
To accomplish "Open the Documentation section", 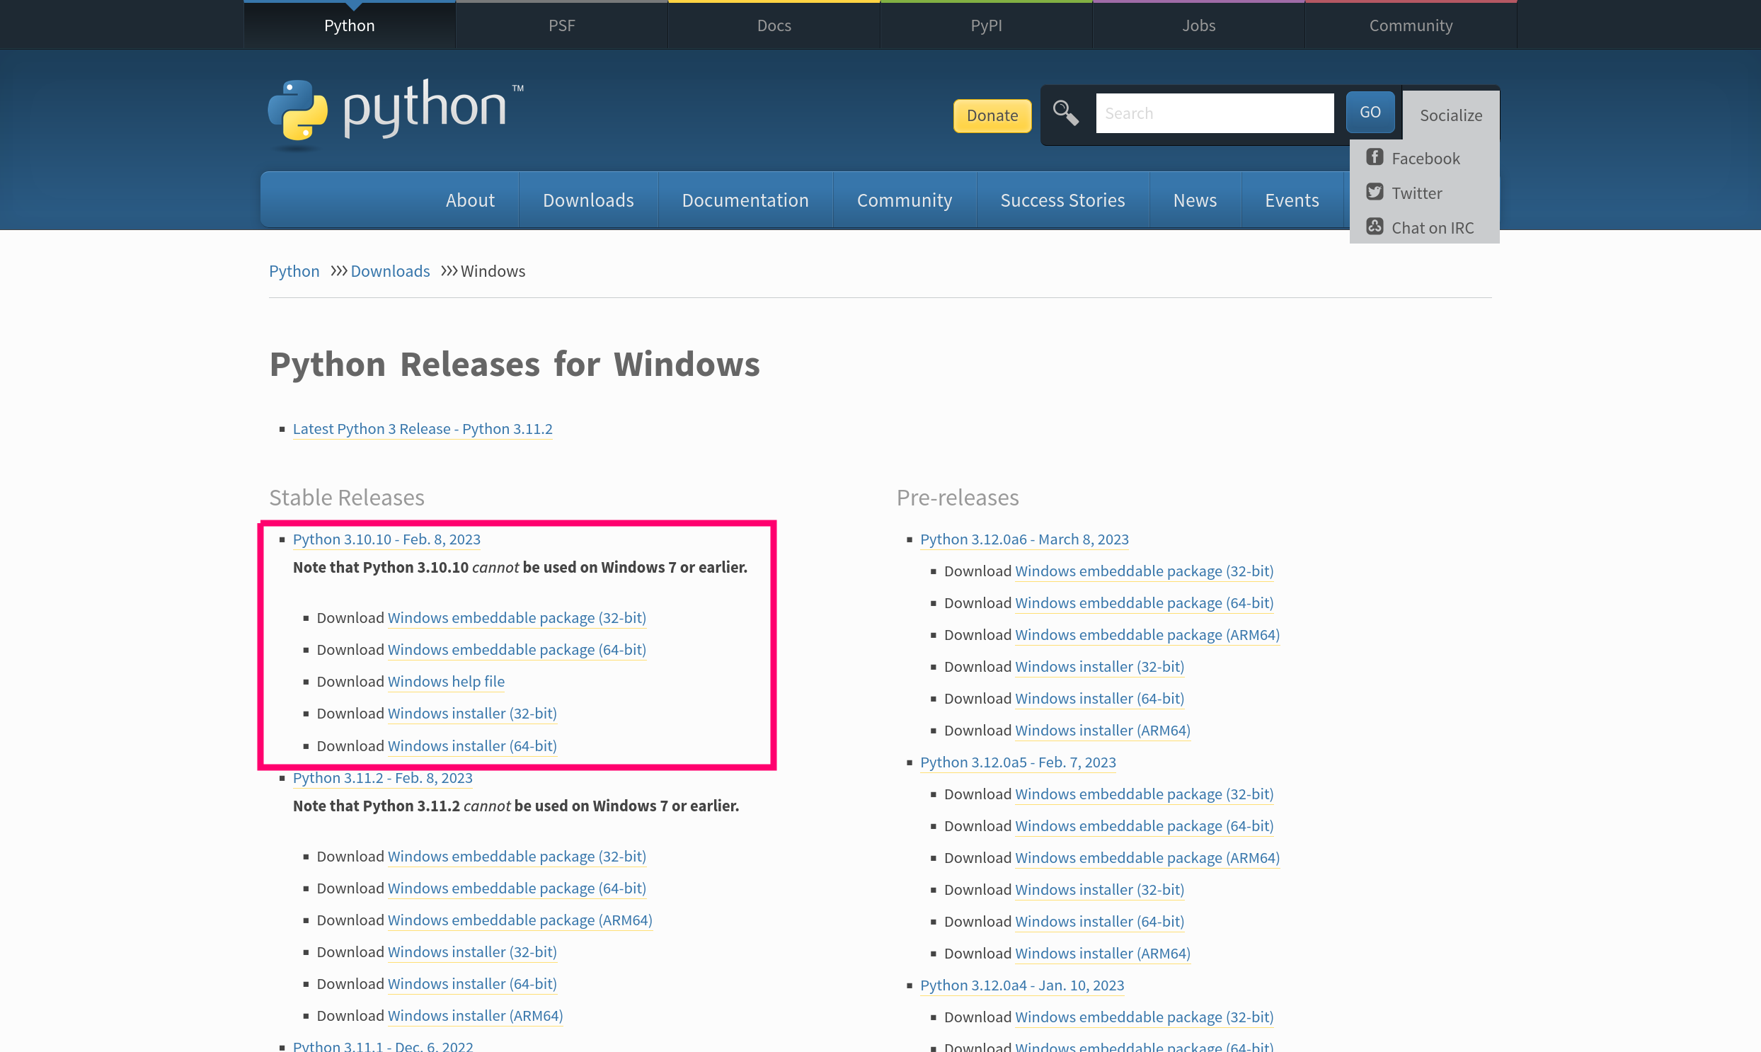I will [x=745, y=200].
